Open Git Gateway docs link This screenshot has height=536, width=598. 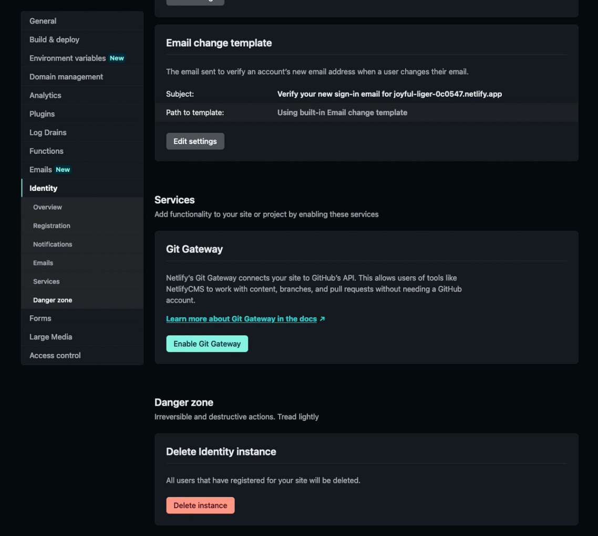tap(241, 319)
